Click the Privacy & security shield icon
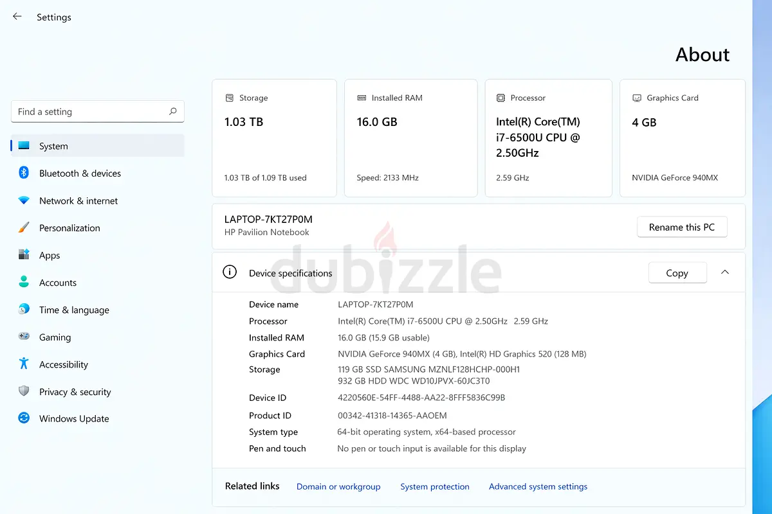 coord(24,391)
